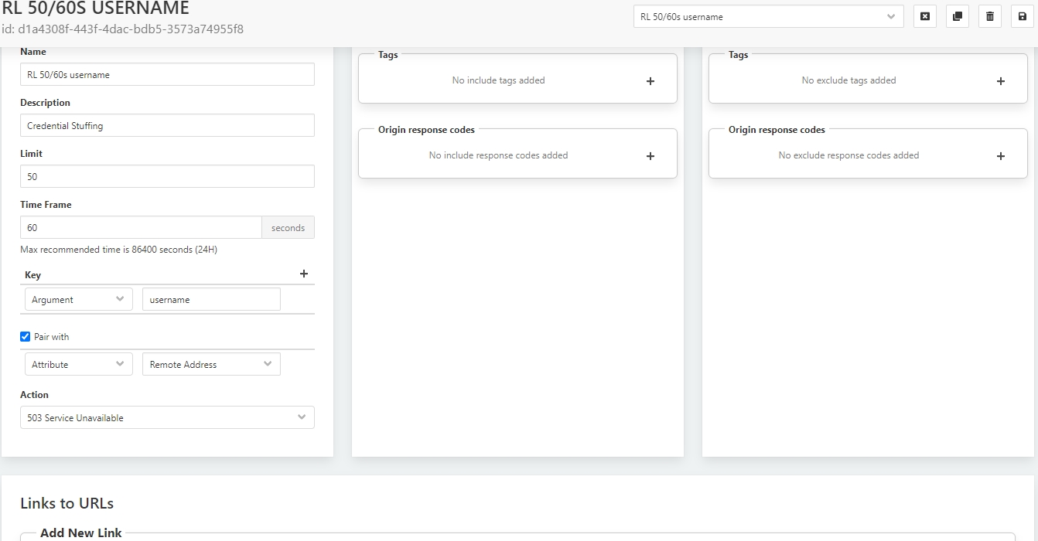Click the X-box icon in top toolbar

(924, 16)
